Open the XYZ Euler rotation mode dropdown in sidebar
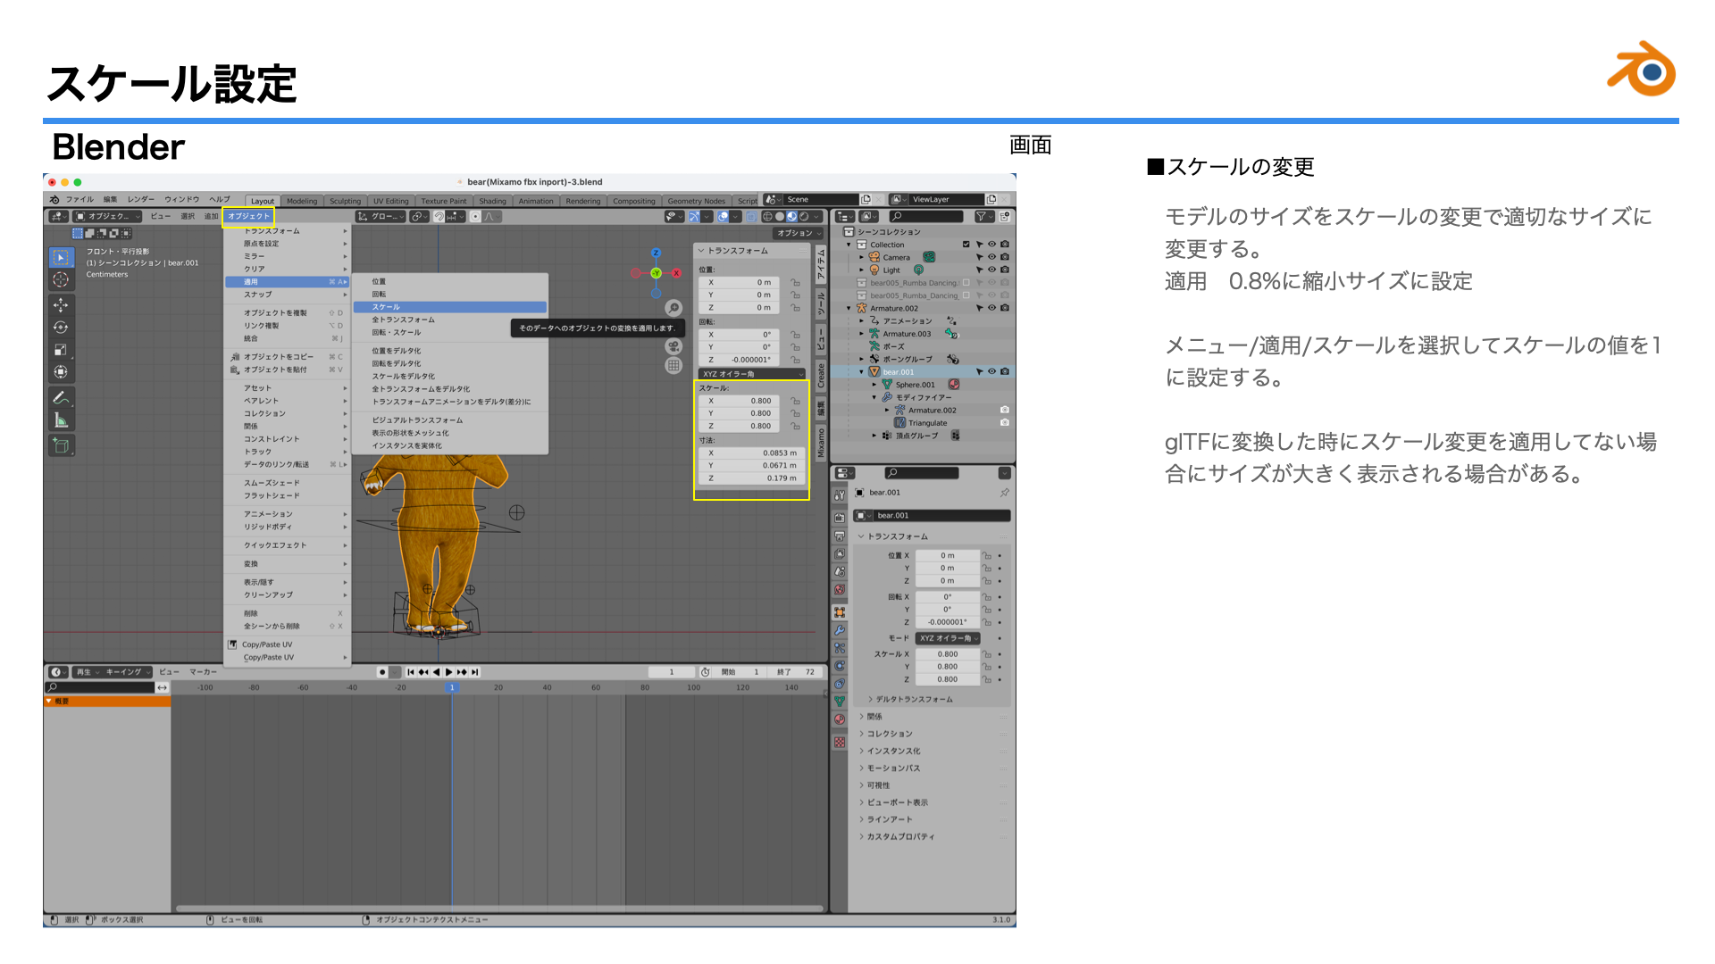This screenshot has width=1715, height=964. click(x=750, y=374)
